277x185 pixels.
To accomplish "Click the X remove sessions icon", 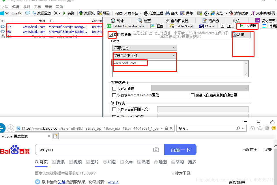I will tap(56, 13).
